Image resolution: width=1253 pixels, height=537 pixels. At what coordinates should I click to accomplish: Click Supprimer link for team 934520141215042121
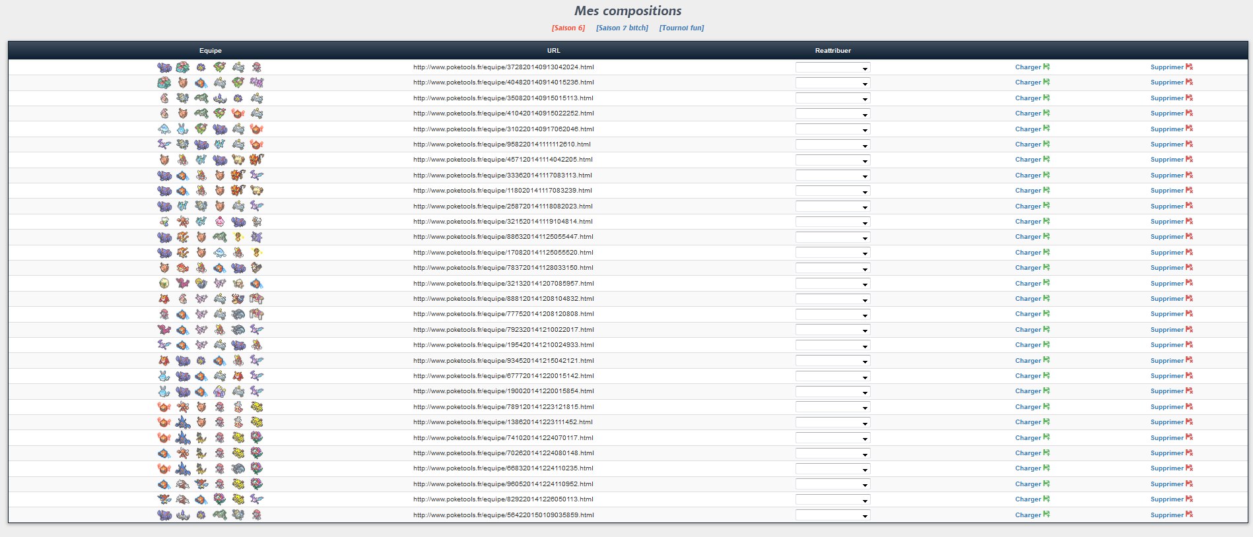click(1167, 360)
